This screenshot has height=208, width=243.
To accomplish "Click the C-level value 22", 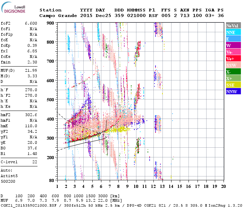I will [35, 162].
